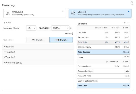Click the Total Uses label

pos(82,86)
